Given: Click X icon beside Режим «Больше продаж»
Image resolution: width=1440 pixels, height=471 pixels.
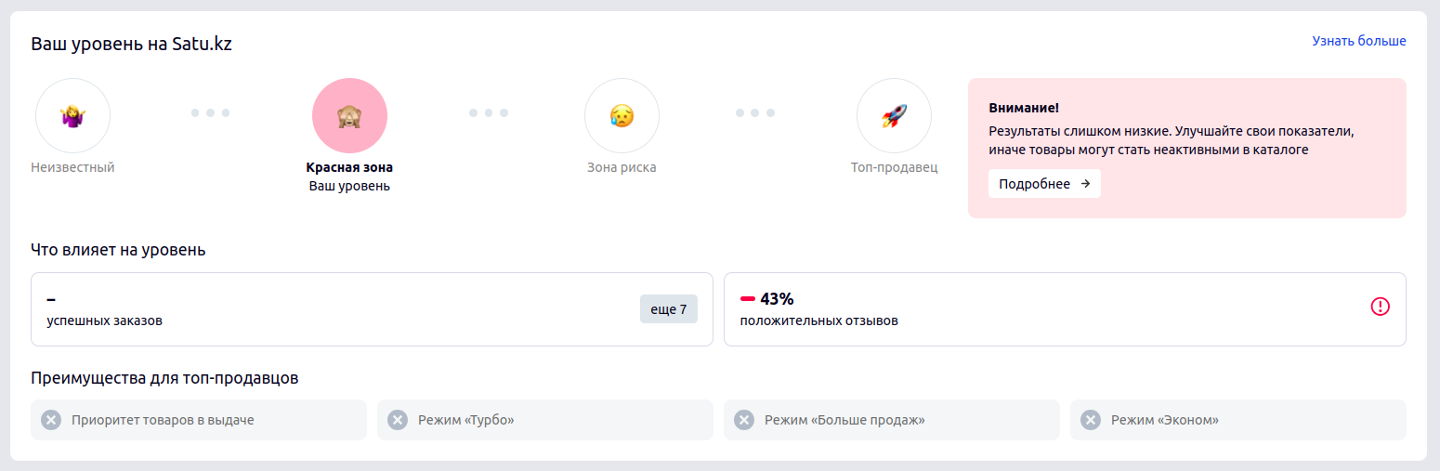Looking at the screenshot, I should click(744, 420).
